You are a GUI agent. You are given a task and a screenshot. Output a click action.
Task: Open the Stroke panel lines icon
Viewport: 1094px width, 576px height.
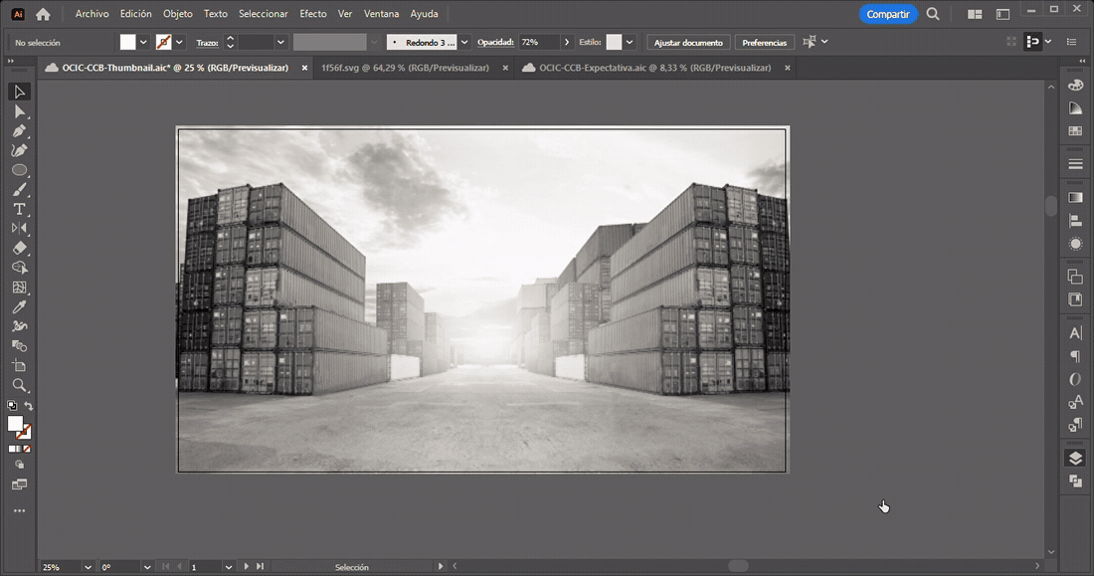(1075, 164)
